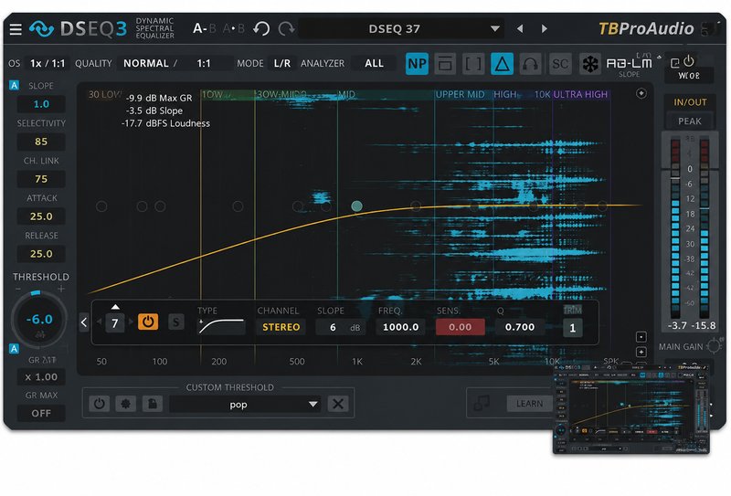Click the brackets icon in toolbar
This screenshot has height=496, width=731.
473,64
